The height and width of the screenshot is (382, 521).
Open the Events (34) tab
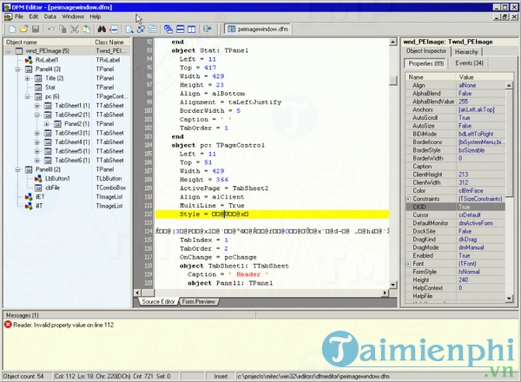(x=470, y=63)
